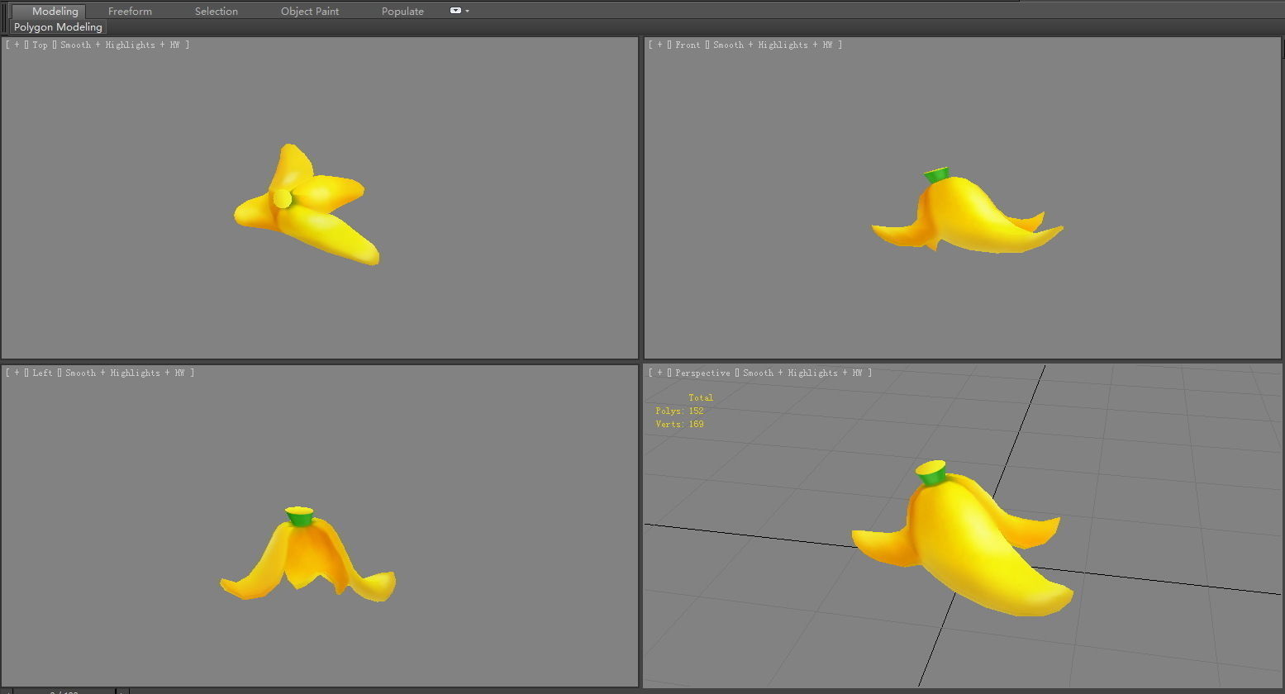1285x694 pixels.
Task: Open Left viewport Smooth + Highlights shading menu
Action: pyautogui.click(x=125, y=373)
